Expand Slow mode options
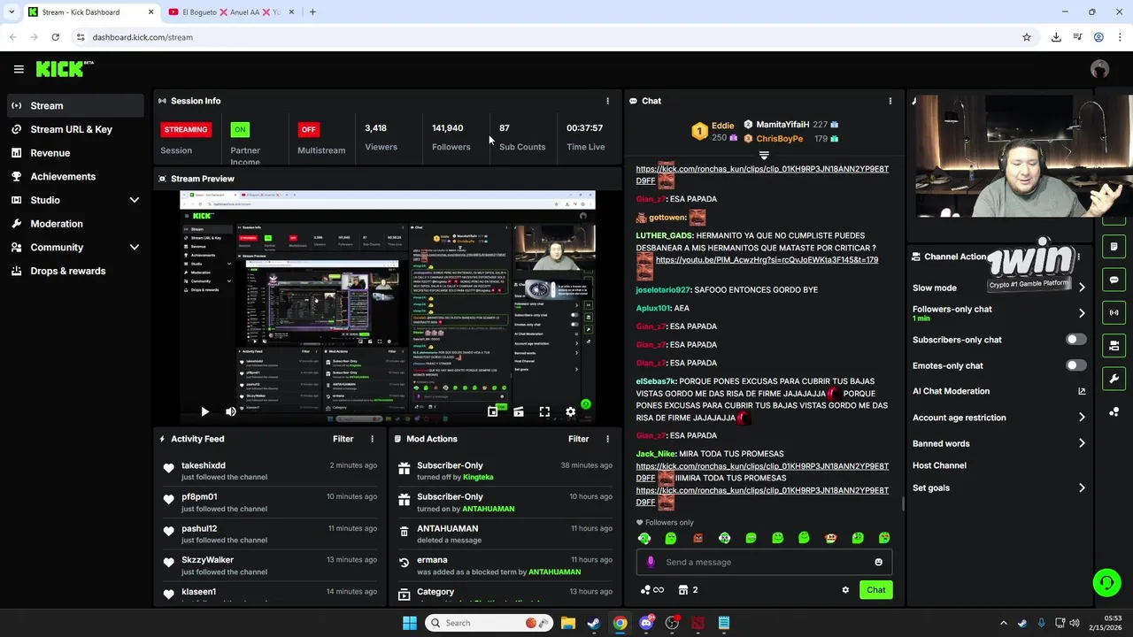1133x637 pixels. coord(1082,288)
